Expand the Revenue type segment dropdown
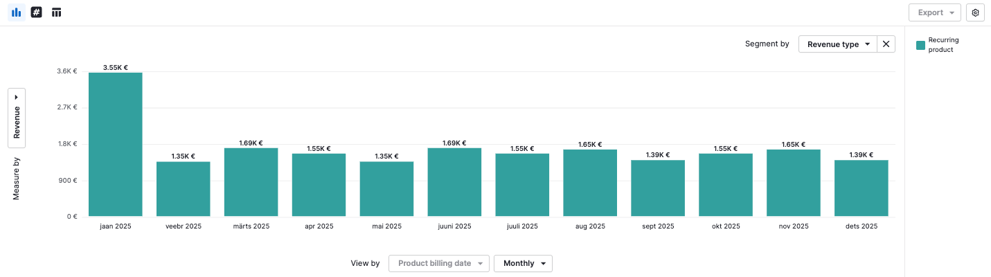Image resolution: width=991 pixels, height=277 pixels. [838, 44]
